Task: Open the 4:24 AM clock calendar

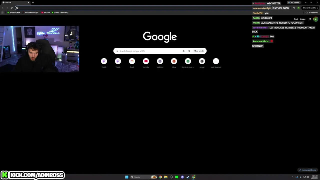Action: (x=314, y=177)
